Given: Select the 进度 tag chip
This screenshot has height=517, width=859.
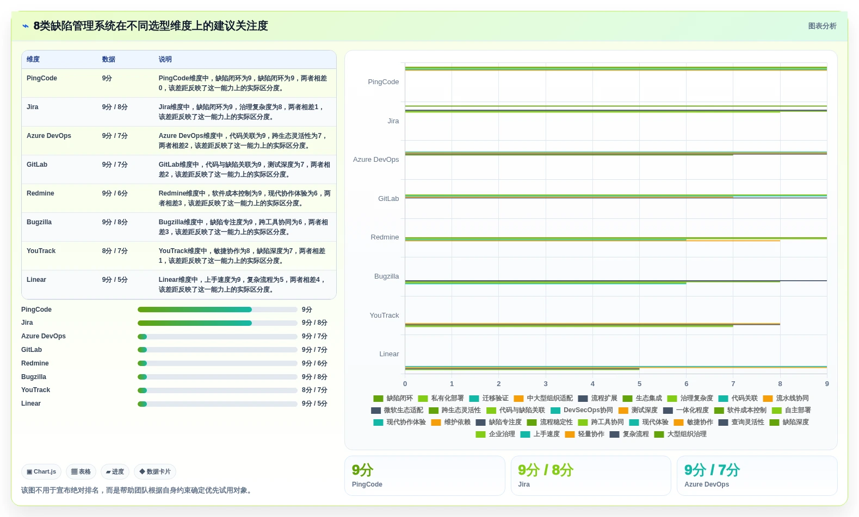Looking at the screenshot, I should click(x=115, y=472).
